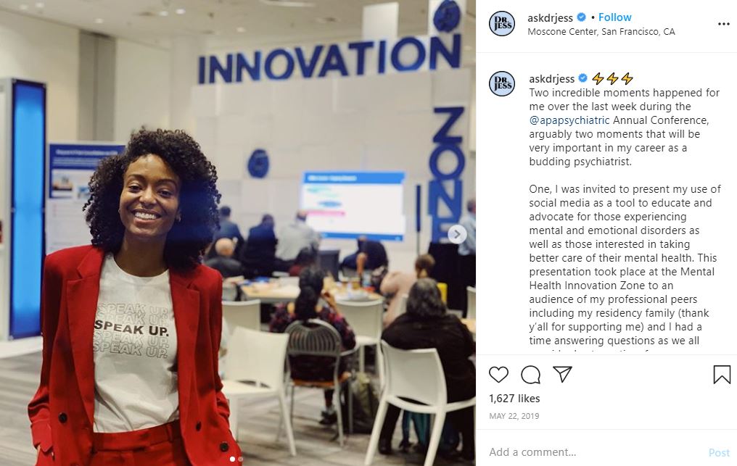Click Dr Jess avatar beside caption
The width and height of the screenshot is (737, 466).
pos(501,83)
